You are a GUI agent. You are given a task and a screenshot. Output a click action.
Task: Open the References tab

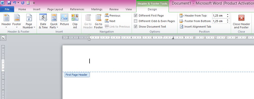point(77,9)
